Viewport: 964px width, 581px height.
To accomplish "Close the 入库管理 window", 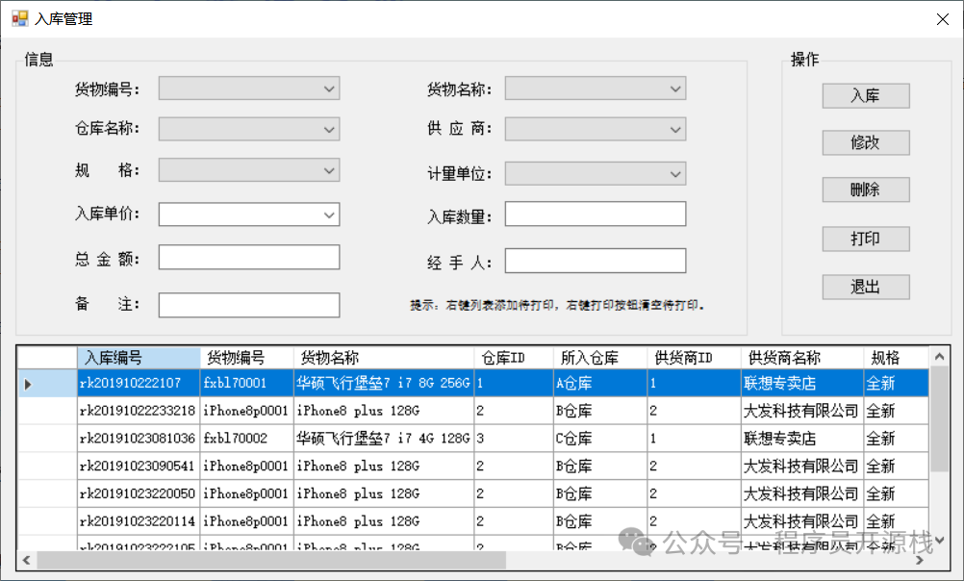I will tap(941, 18).
